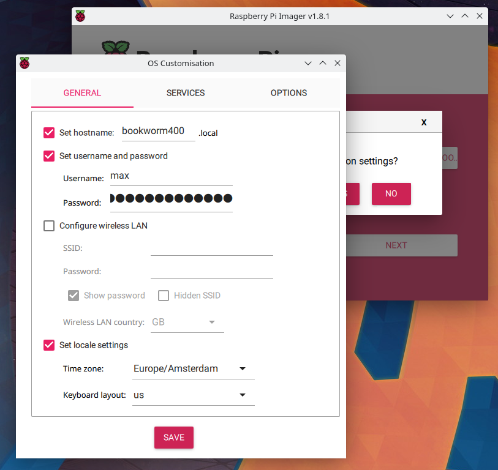Image resolution: width=498 pixels, height=470 pixels.
Task: Dismiss the prompt with its X button
Action: pos(423,122)
